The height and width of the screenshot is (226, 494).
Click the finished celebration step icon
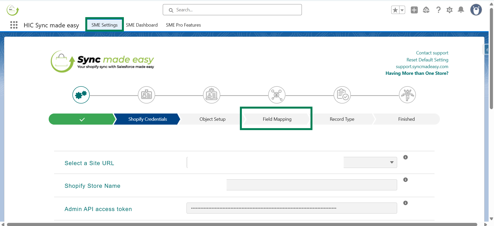pos(407,95)
